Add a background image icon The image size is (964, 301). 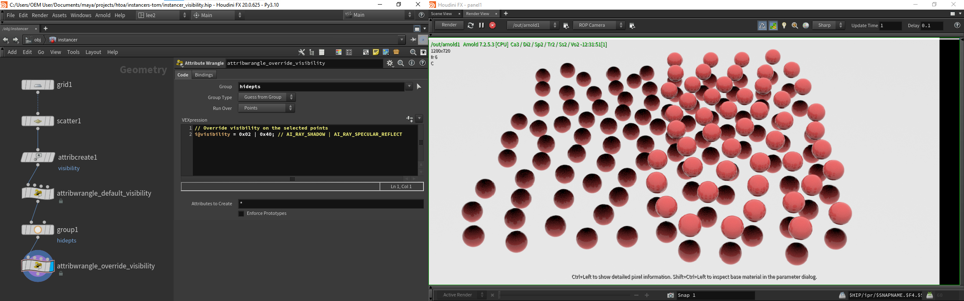(386, 52)
